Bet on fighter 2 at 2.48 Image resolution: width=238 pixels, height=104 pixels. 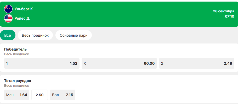coord(197,63)
